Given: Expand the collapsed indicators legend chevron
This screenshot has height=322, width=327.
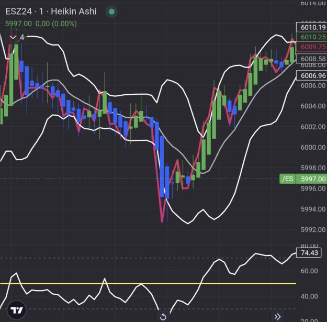Looking at the screenshot, I should [13, 37].
